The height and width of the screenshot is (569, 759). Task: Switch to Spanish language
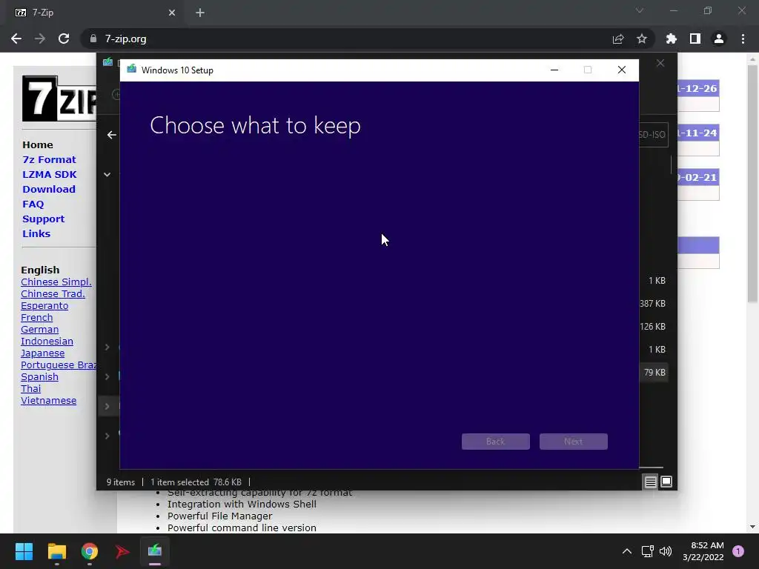click(40, 377)
